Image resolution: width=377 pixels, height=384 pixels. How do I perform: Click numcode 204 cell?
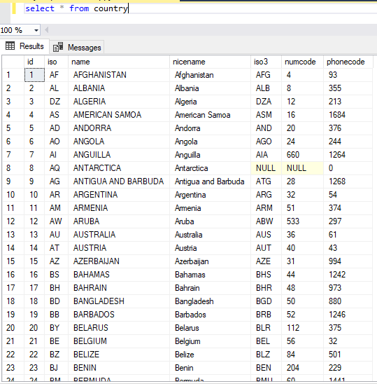(x=302, y=368)
